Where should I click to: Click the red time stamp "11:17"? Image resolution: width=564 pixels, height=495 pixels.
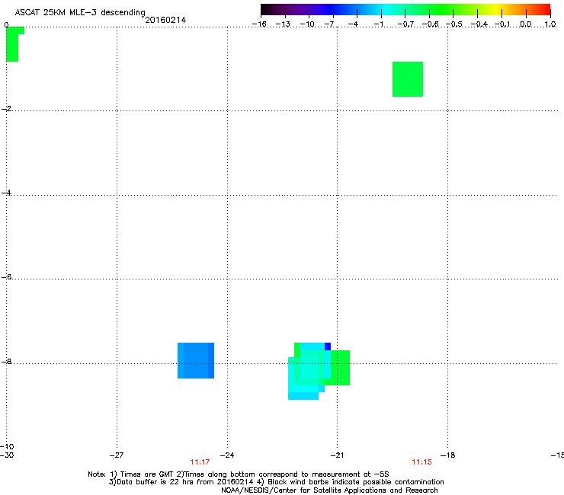[200, 462]
